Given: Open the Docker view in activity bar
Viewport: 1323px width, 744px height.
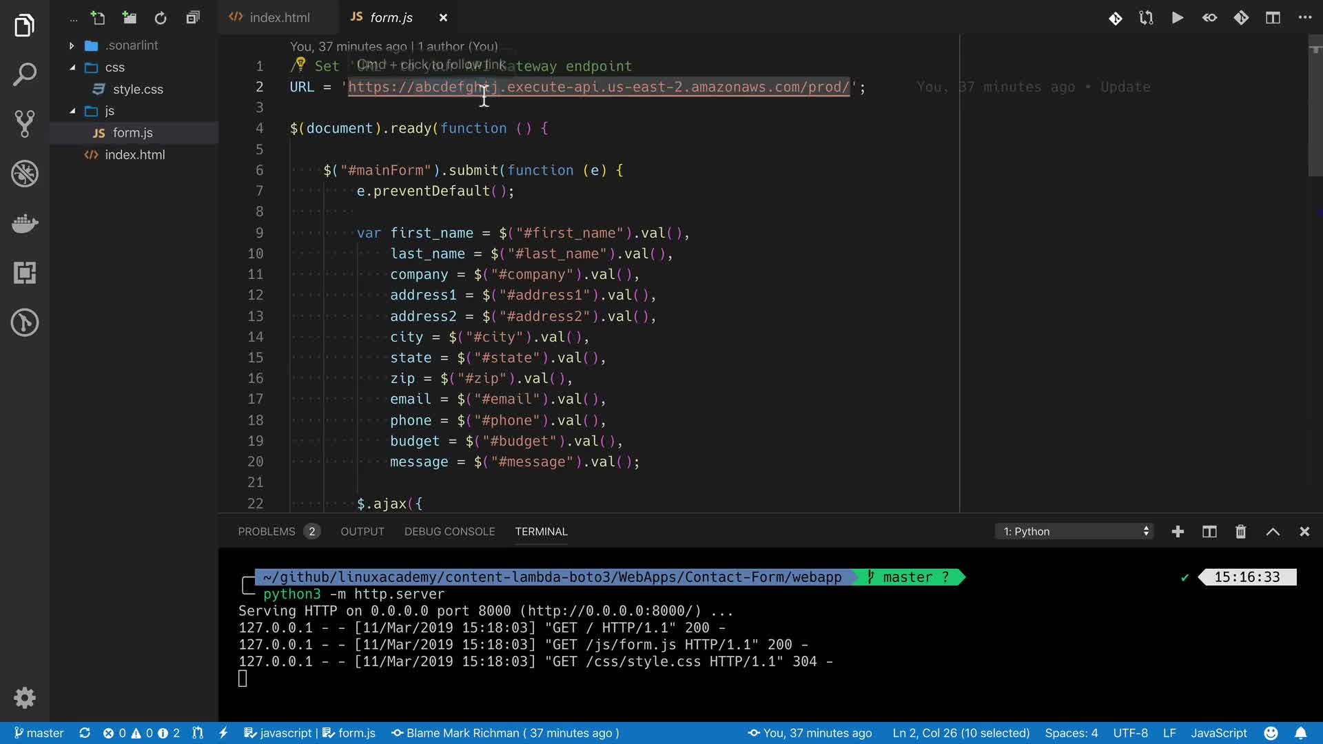Looking at the screenshot, I should coord(25,223).
